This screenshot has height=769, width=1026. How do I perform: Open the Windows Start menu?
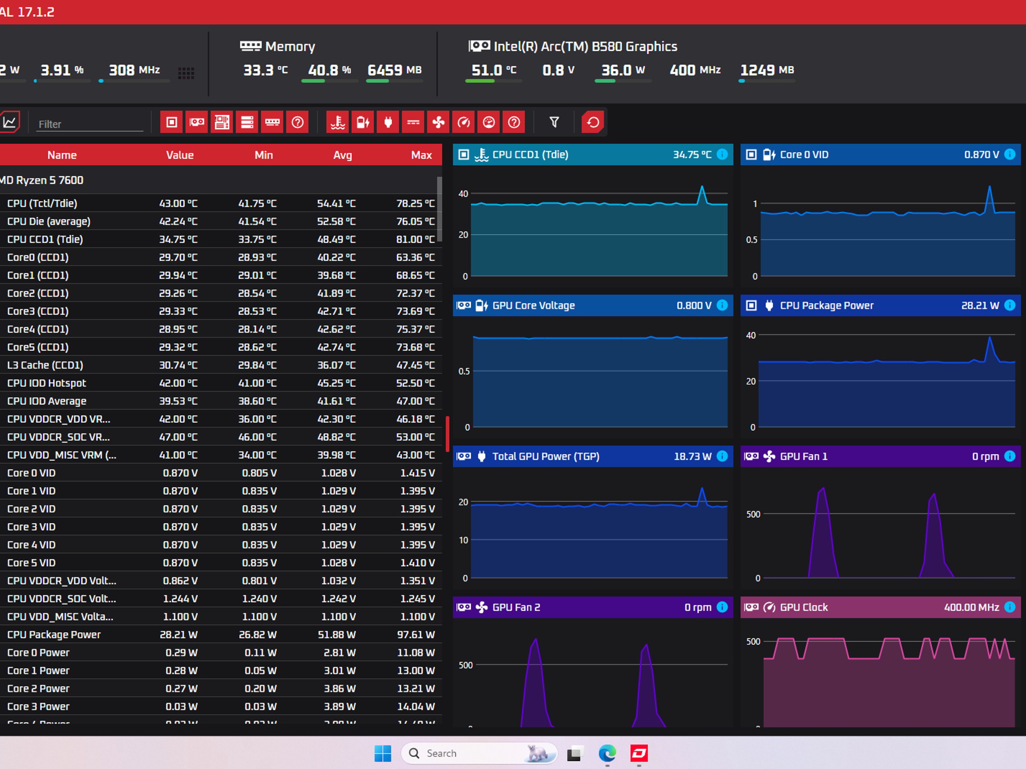point(383,753)
